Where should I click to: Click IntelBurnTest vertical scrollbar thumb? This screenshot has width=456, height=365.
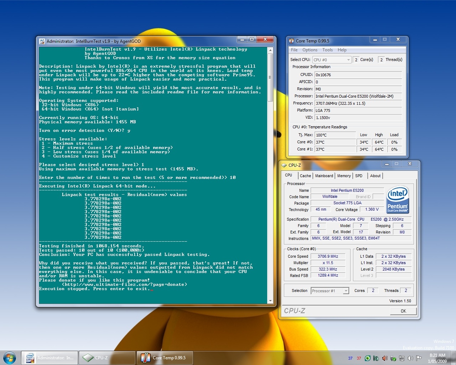270,77
